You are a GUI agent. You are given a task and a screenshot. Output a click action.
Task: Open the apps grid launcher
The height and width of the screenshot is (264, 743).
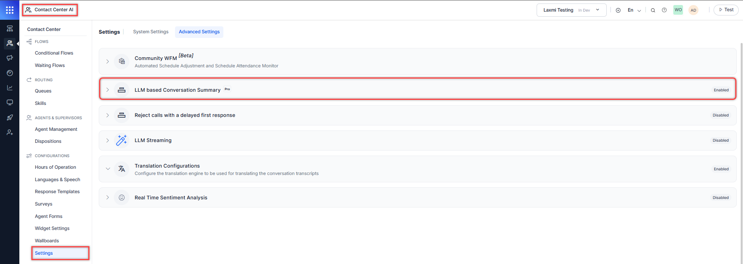[10, 10]
